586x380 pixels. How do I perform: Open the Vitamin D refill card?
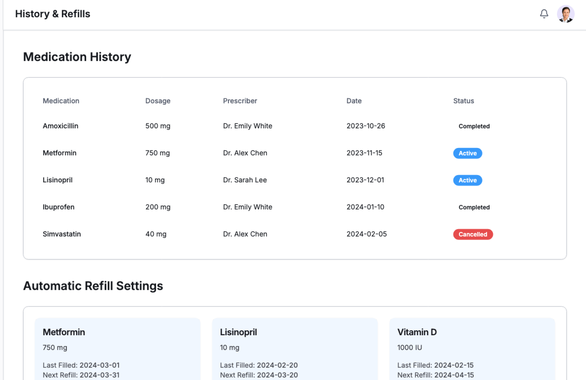pos(472,349)
